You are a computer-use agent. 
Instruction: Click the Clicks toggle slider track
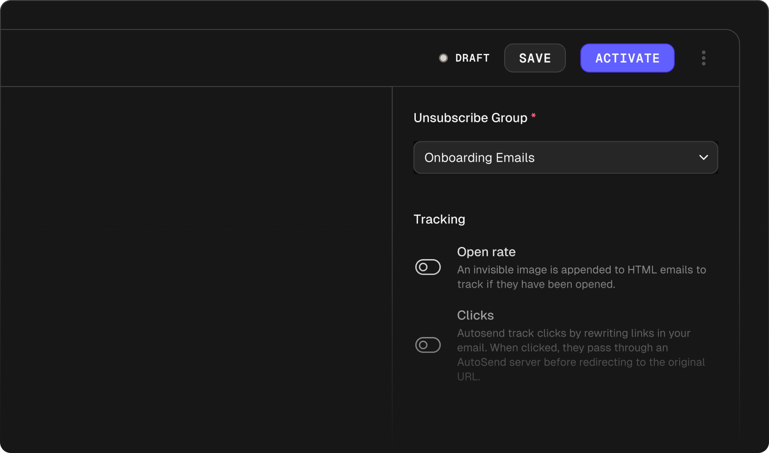pos(428,345)
